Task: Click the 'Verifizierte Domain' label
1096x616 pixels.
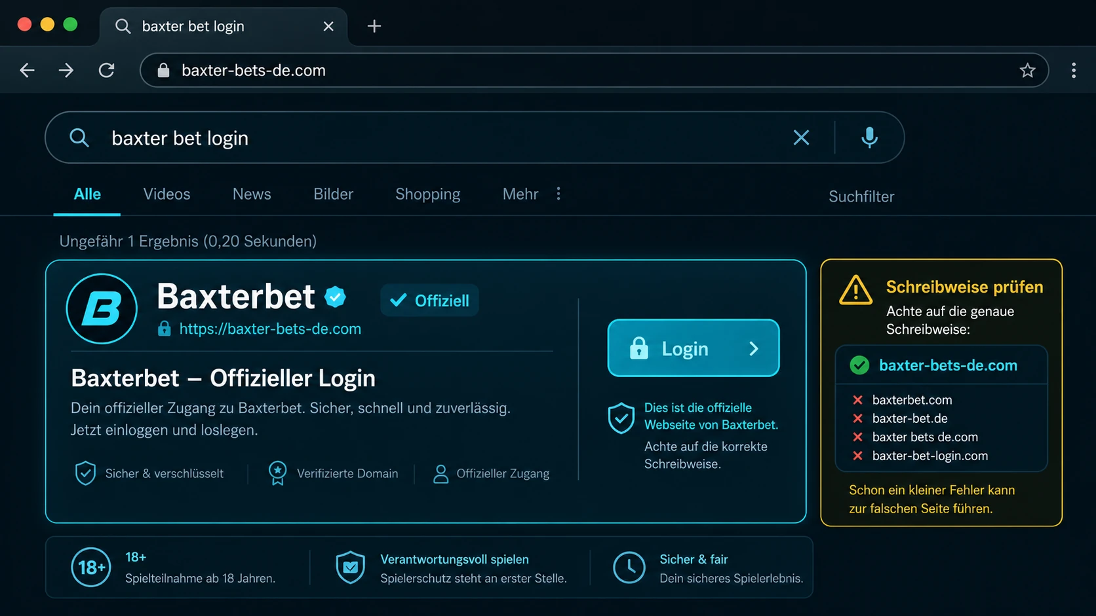Action: 347,473
